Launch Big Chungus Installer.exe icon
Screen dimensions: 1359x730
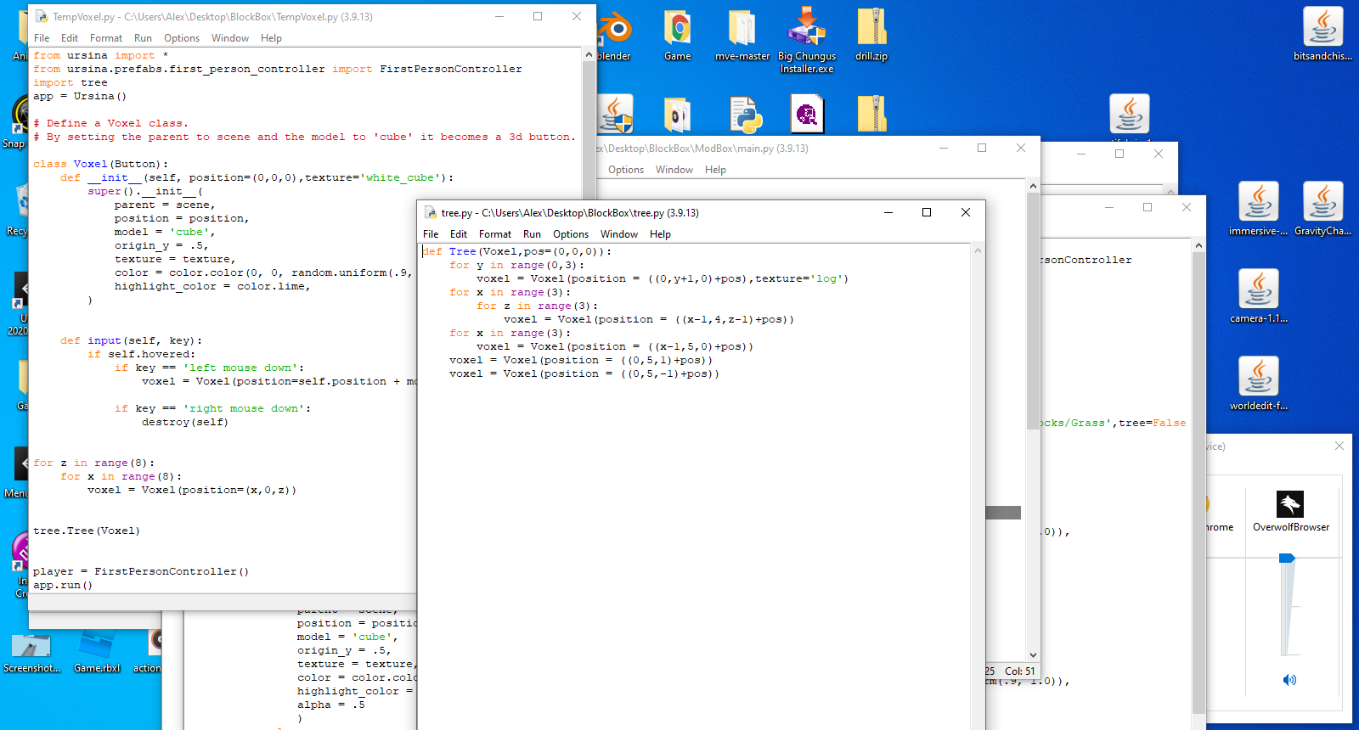coord(807,39)
